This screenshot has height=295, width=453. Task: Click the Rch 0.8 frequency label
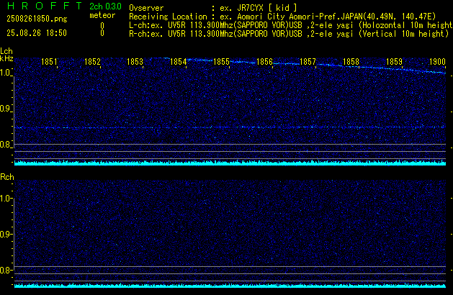tap(6, 270)
